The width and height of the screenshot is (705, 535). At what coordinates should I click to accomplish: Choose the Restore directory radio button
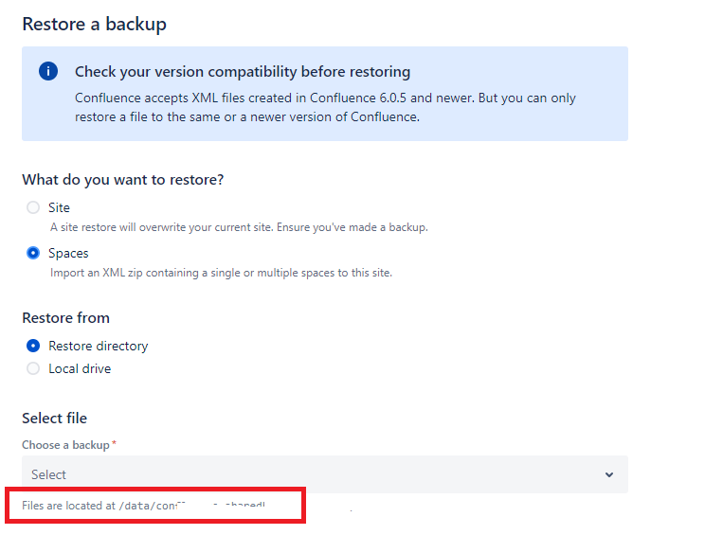33,346
